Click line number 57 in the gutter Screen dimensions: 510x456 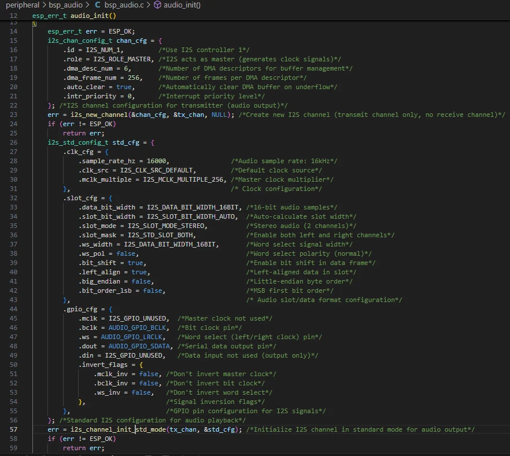(x=13, y=429)
